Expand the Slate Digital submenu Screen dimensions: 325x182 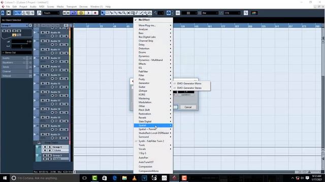[153, 121]
